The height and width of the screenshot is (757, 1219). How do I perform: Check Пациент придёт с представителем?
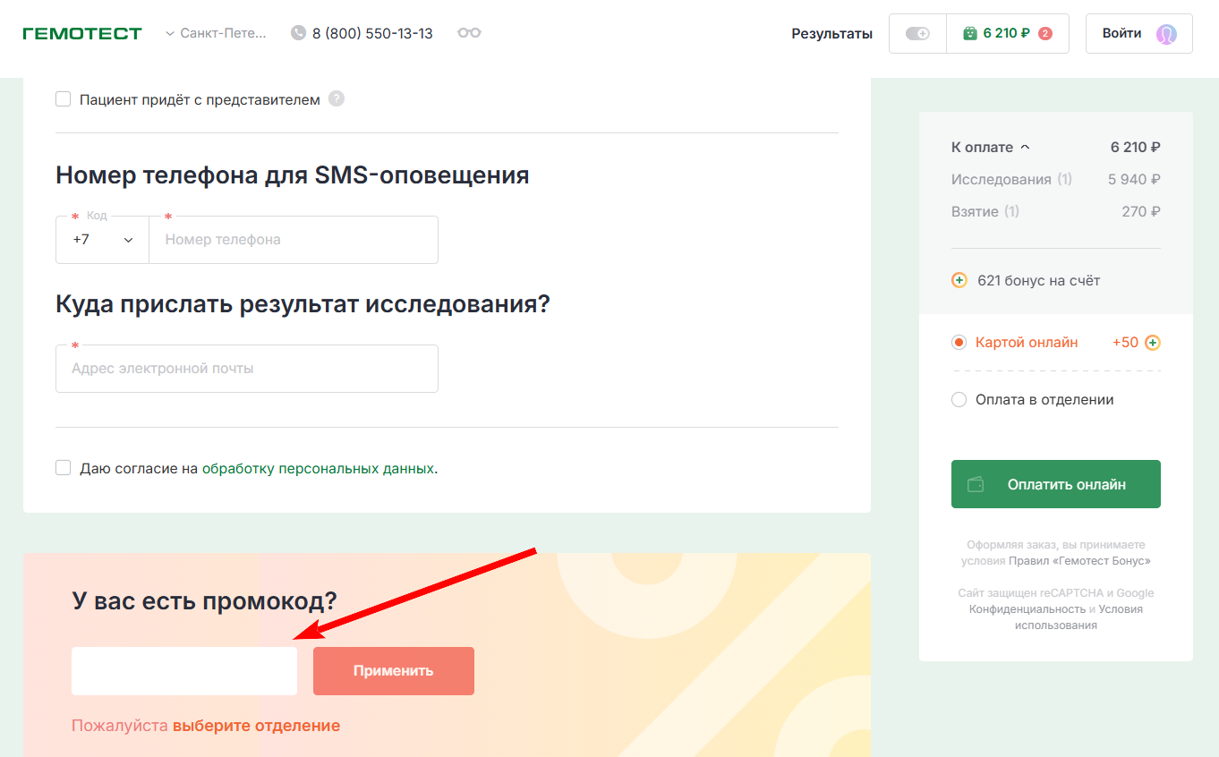tap(63, 98)
